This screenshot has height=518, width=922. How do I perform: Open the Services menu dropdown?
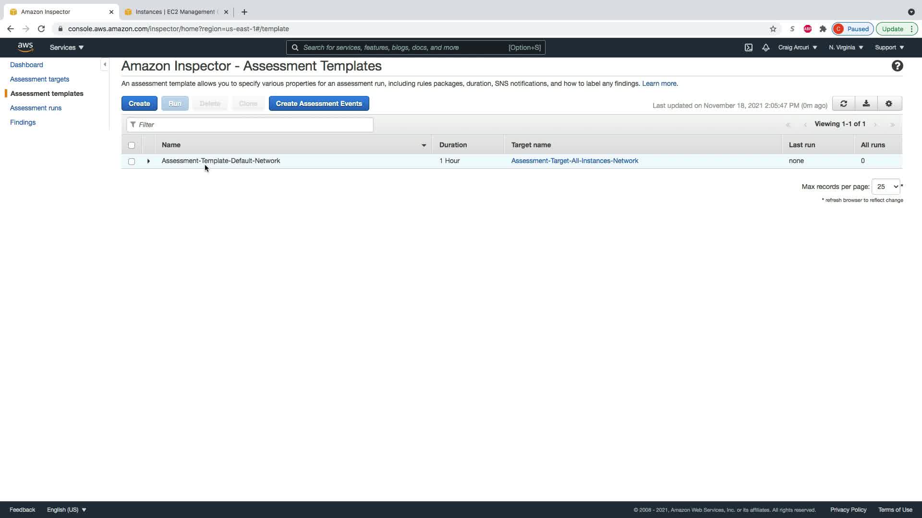coord(67,47)
